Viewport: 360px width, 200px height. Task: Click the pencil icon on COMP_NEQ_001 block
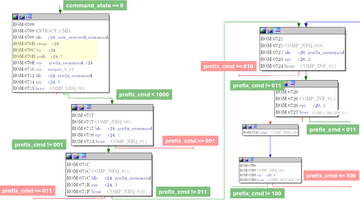click(x=81, y=108)
